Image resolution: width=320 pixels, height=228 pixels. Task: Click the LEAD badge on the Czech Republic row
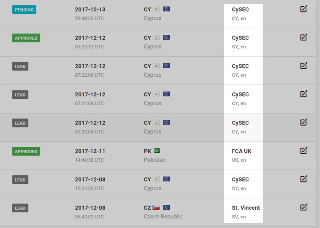point(20,208)
